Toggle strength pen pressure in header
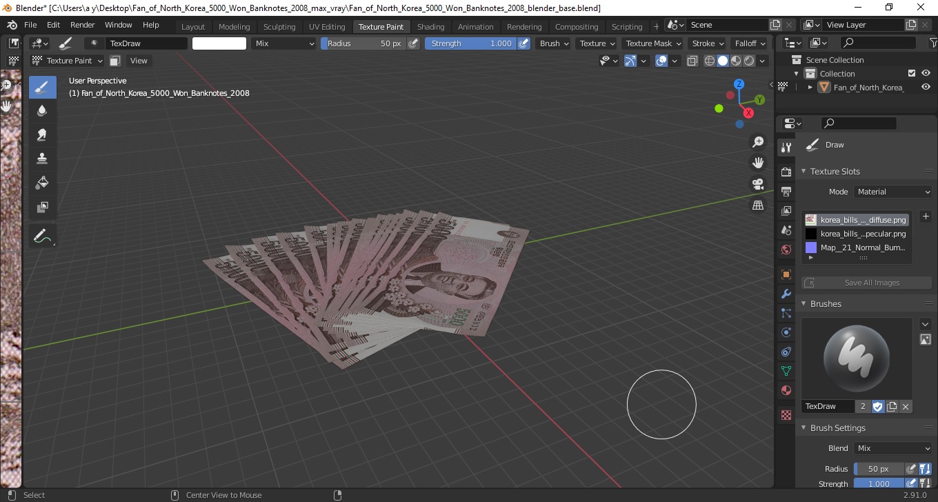The height and width of the screenshot is (502, 938). pyautogui.click(x=523, y=43)
